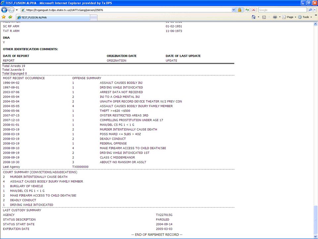Select 'OYSTER RESTRICTED AREAS 3RD' text
Image resolution: width=318 pixels, height=239 pixels.
click(x=124, y=116)
